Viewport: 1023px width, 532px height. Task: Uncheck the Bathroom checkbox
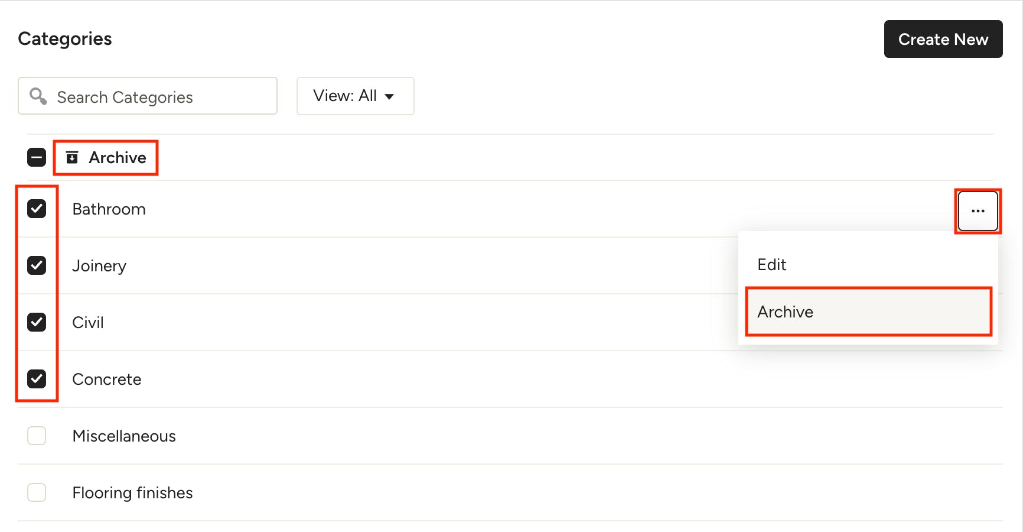point(37,209)
